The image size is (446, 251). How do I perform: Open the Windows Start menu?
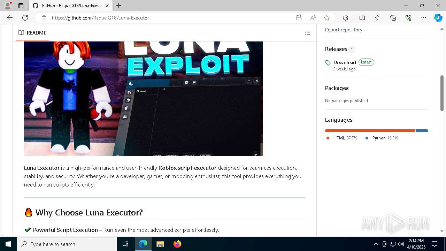(8, 244)
